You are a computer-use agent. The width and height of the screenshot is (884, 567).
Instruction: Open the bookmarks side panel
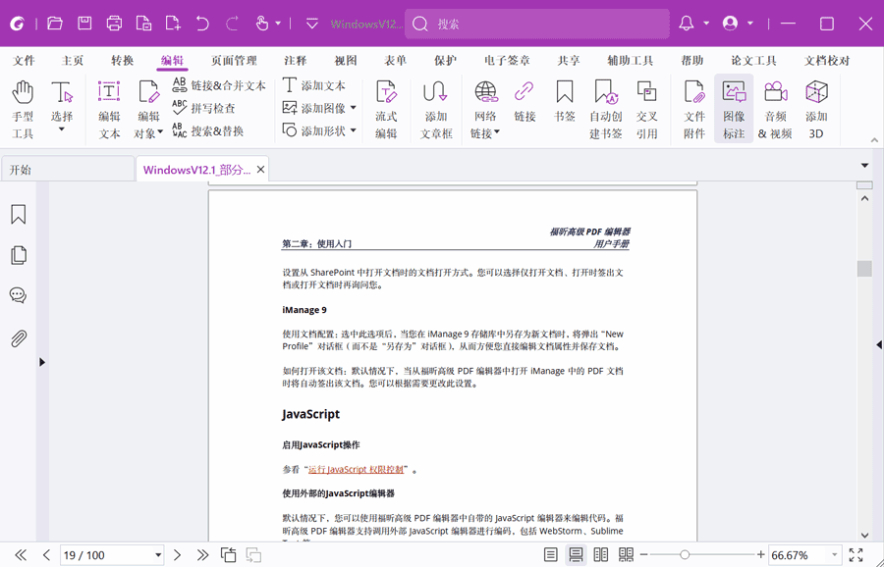[x=18, y=215]
